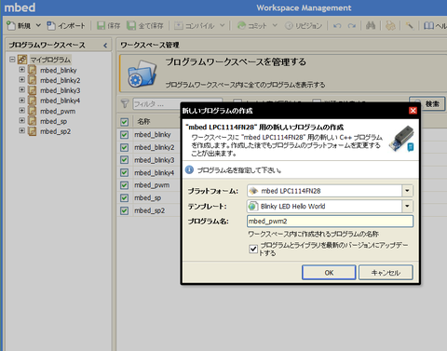
Task: Uncheck mbed_blinky2 in the program list
Action: click(x=125, y=147)
